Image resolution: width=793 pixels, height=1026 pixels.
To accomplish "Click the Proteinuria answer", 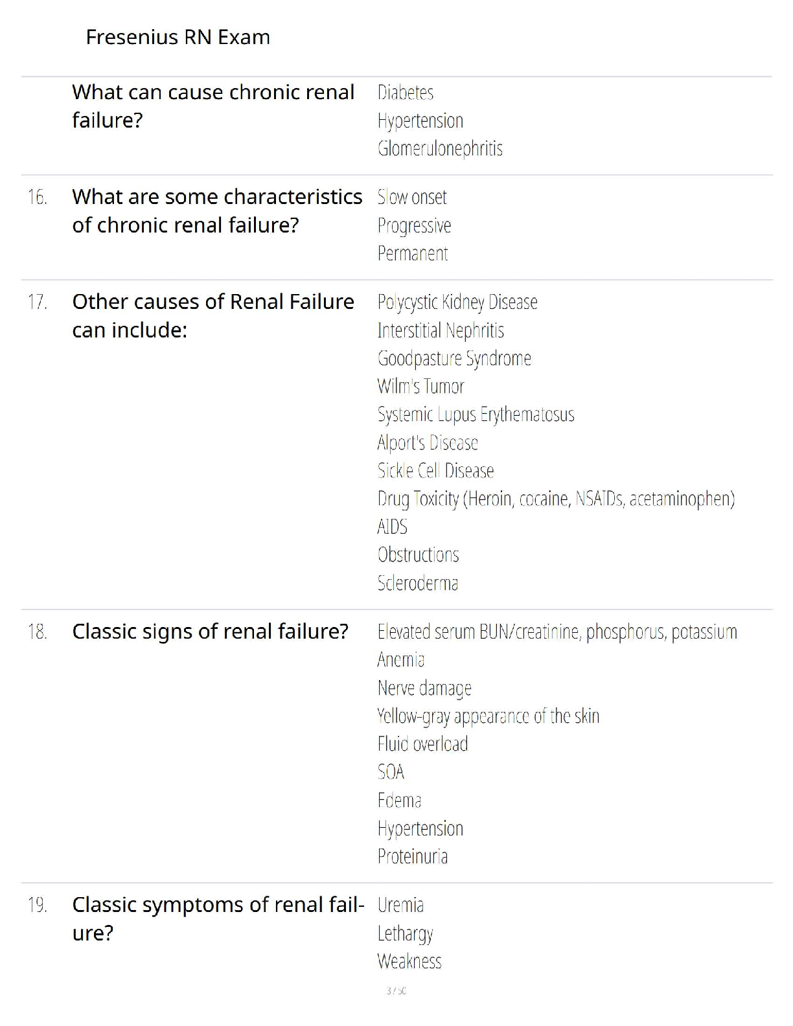I will coord(413,856).
